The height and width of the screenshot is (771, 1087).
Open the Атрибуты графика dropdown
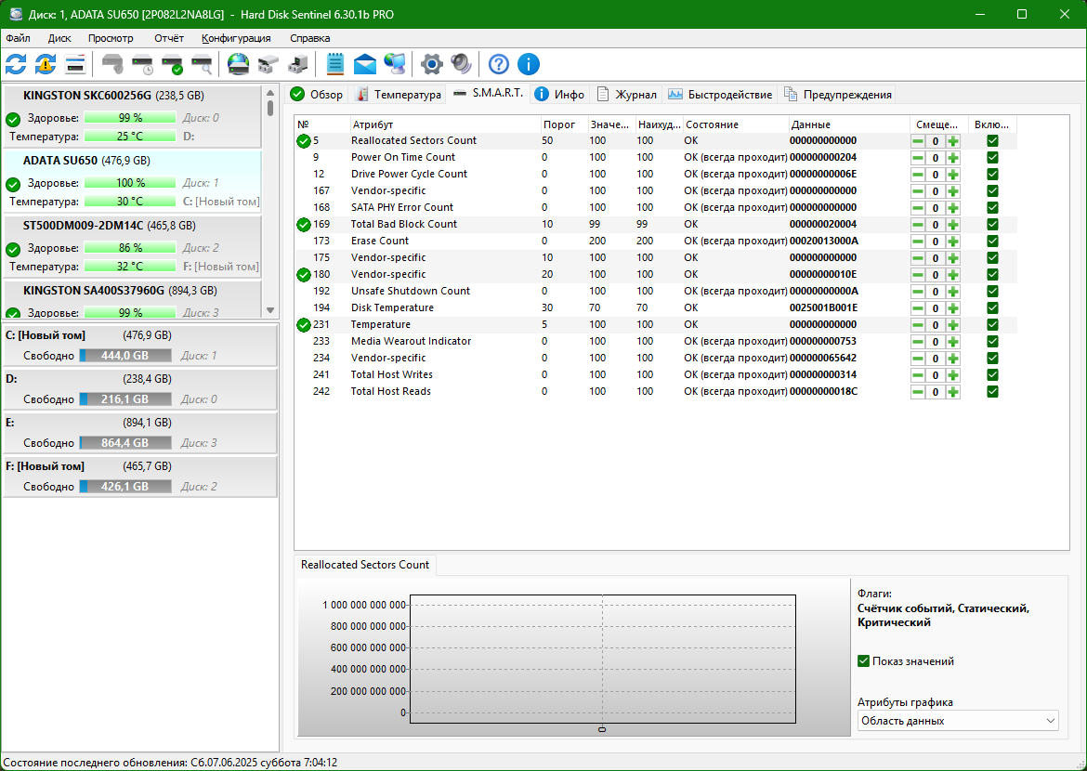click(957, 721)
